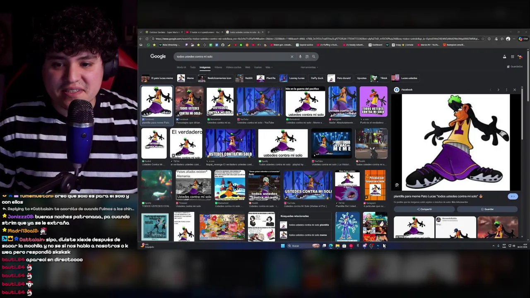Apply the 'Looney tunes' filter chip

[x=292, y=78]
